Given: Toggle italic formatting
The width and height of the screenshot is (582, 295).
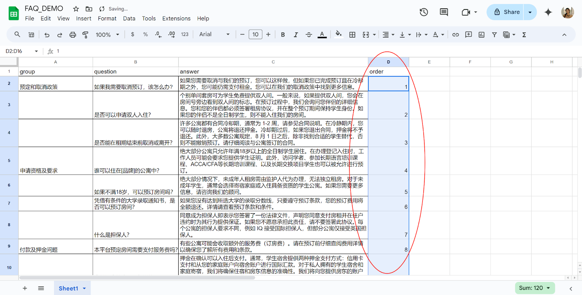Looking at the screenshot, I should tap(296, 35).
